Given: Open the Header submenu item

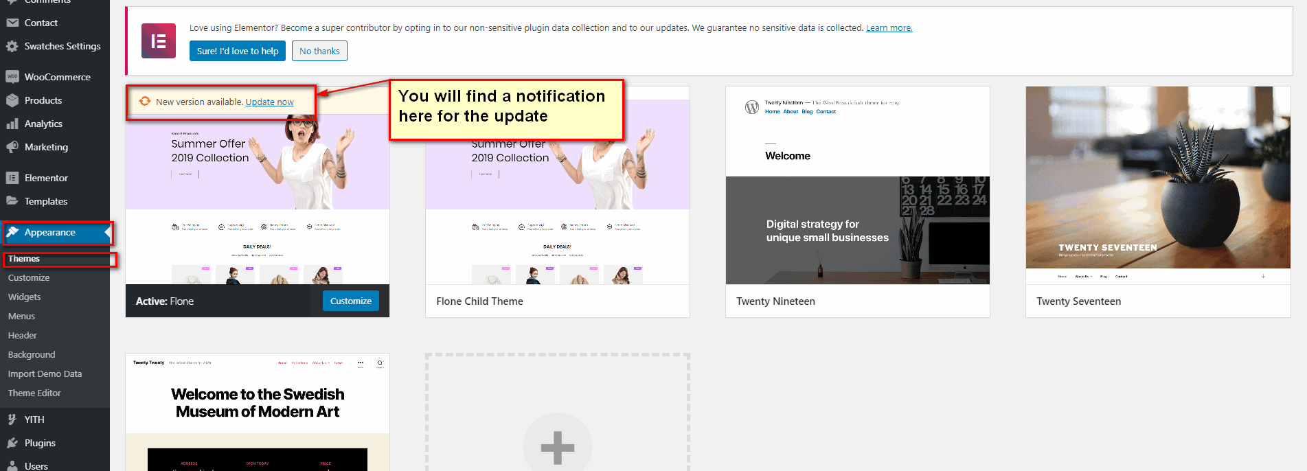Looking at the screenshot, I should point(23,336).
